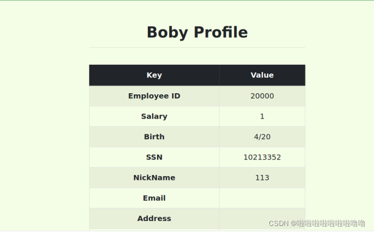
Task: Select the Salary row label
Action: 154,116
